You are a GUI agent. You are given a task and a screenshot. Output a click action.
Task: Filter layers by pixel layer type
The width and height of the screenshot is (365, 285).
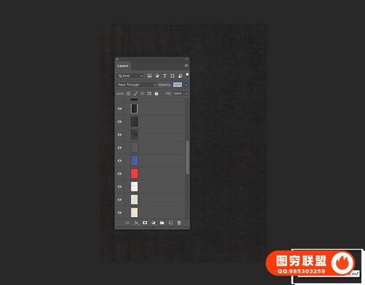tap(150, 76)
